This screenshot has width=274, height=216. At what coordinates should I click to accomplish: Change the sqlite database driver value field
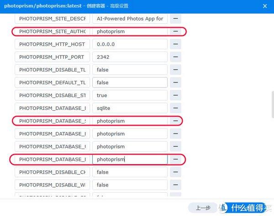(130, 108)
